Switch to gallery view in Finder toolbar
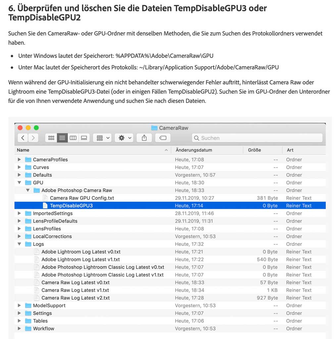This screenshot has height=339, width=336. (84, 138)
